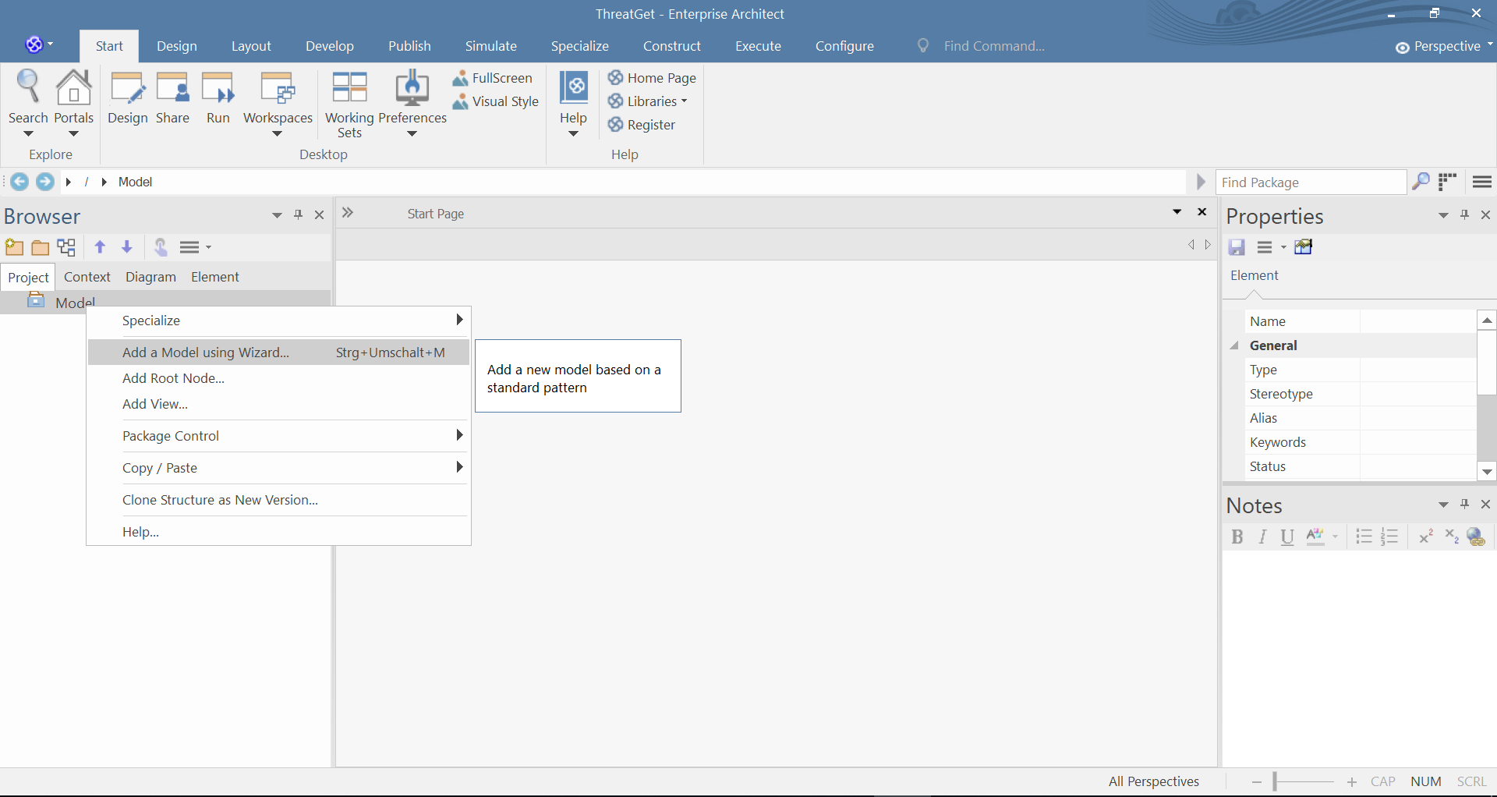Open Preferences in the ribbon
The height and width of the screenshot is (797, 1497).
point(412,103)
